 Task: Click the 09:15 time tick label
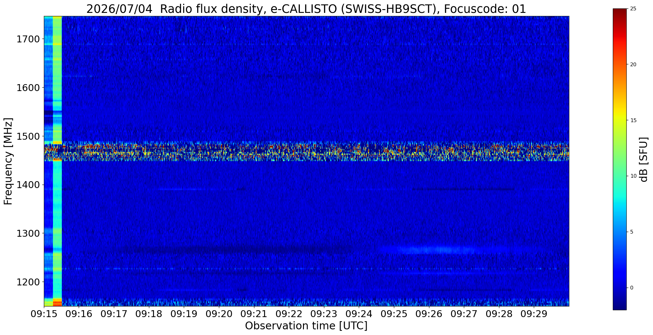pos(44,314)
